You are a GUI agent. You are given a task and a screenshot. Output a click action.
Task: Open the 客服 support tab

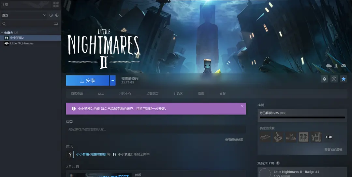(223, 94)
